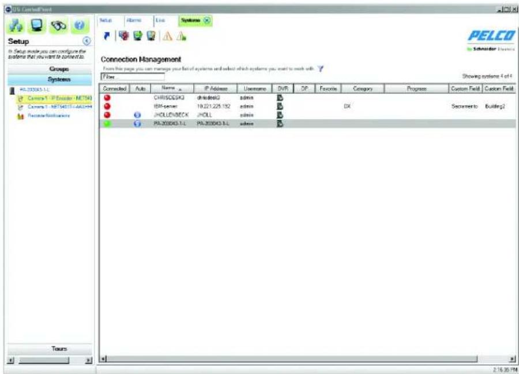Click the blue shield monitor toolbar icon
This screenshot has width=519, height=374.
click(151, 36)
